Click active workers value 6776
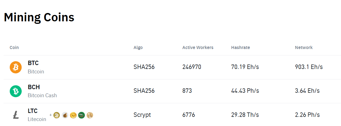341x126 pixels. point(189,115)
